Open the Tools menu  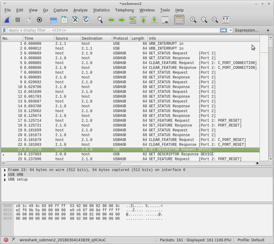coord(165,10)
